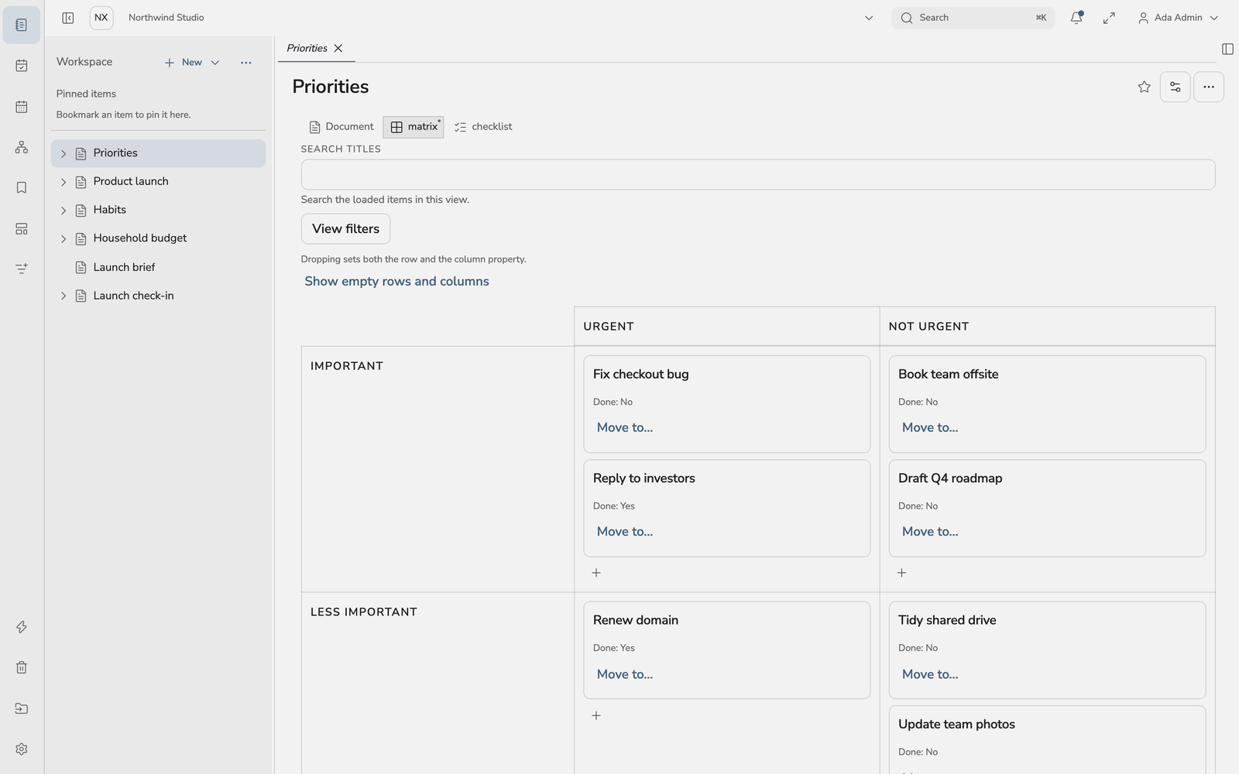Open the notifications bell
Image resolution: width=1239 pixels, height=774 pixels.
1076,18
